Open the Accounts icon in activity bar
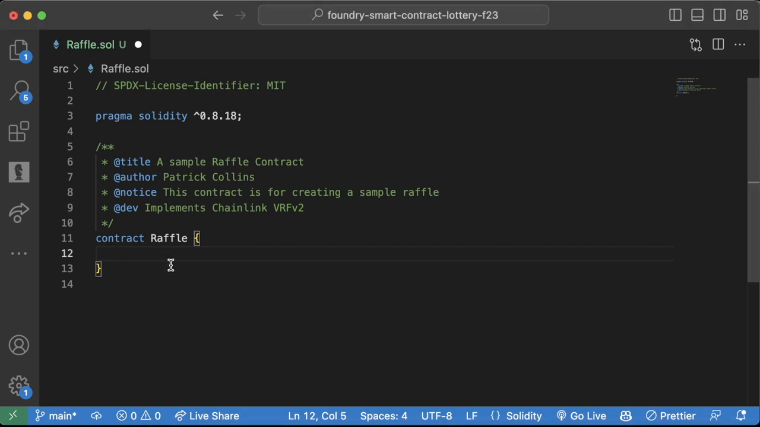Screen dimensions: 760x427 (19, 345)
